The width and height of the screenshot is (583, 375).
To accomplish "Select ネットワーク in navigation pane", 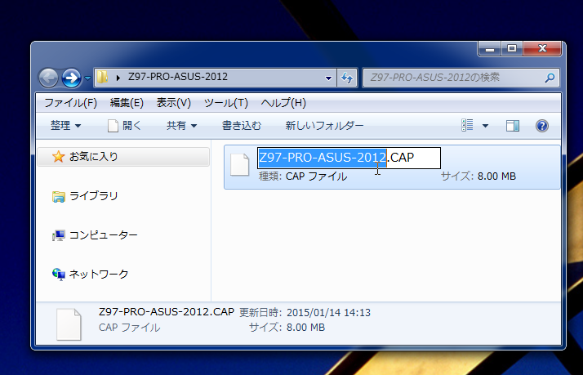I will [x=99, y=275].
